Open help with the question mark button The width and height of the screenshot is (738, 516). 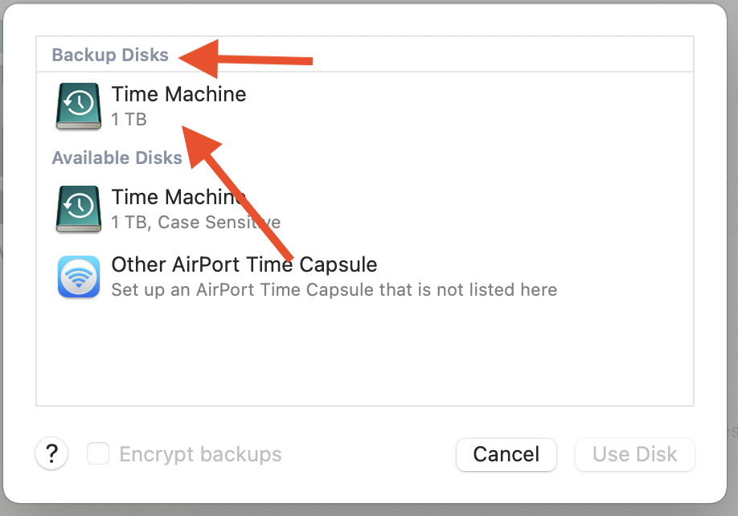[51, 454]
